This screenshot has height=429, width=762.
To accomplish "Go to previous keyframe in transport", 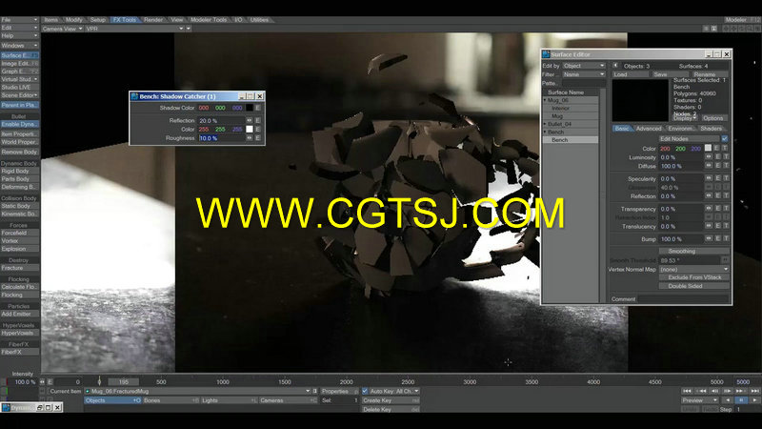I will point(701,391).
